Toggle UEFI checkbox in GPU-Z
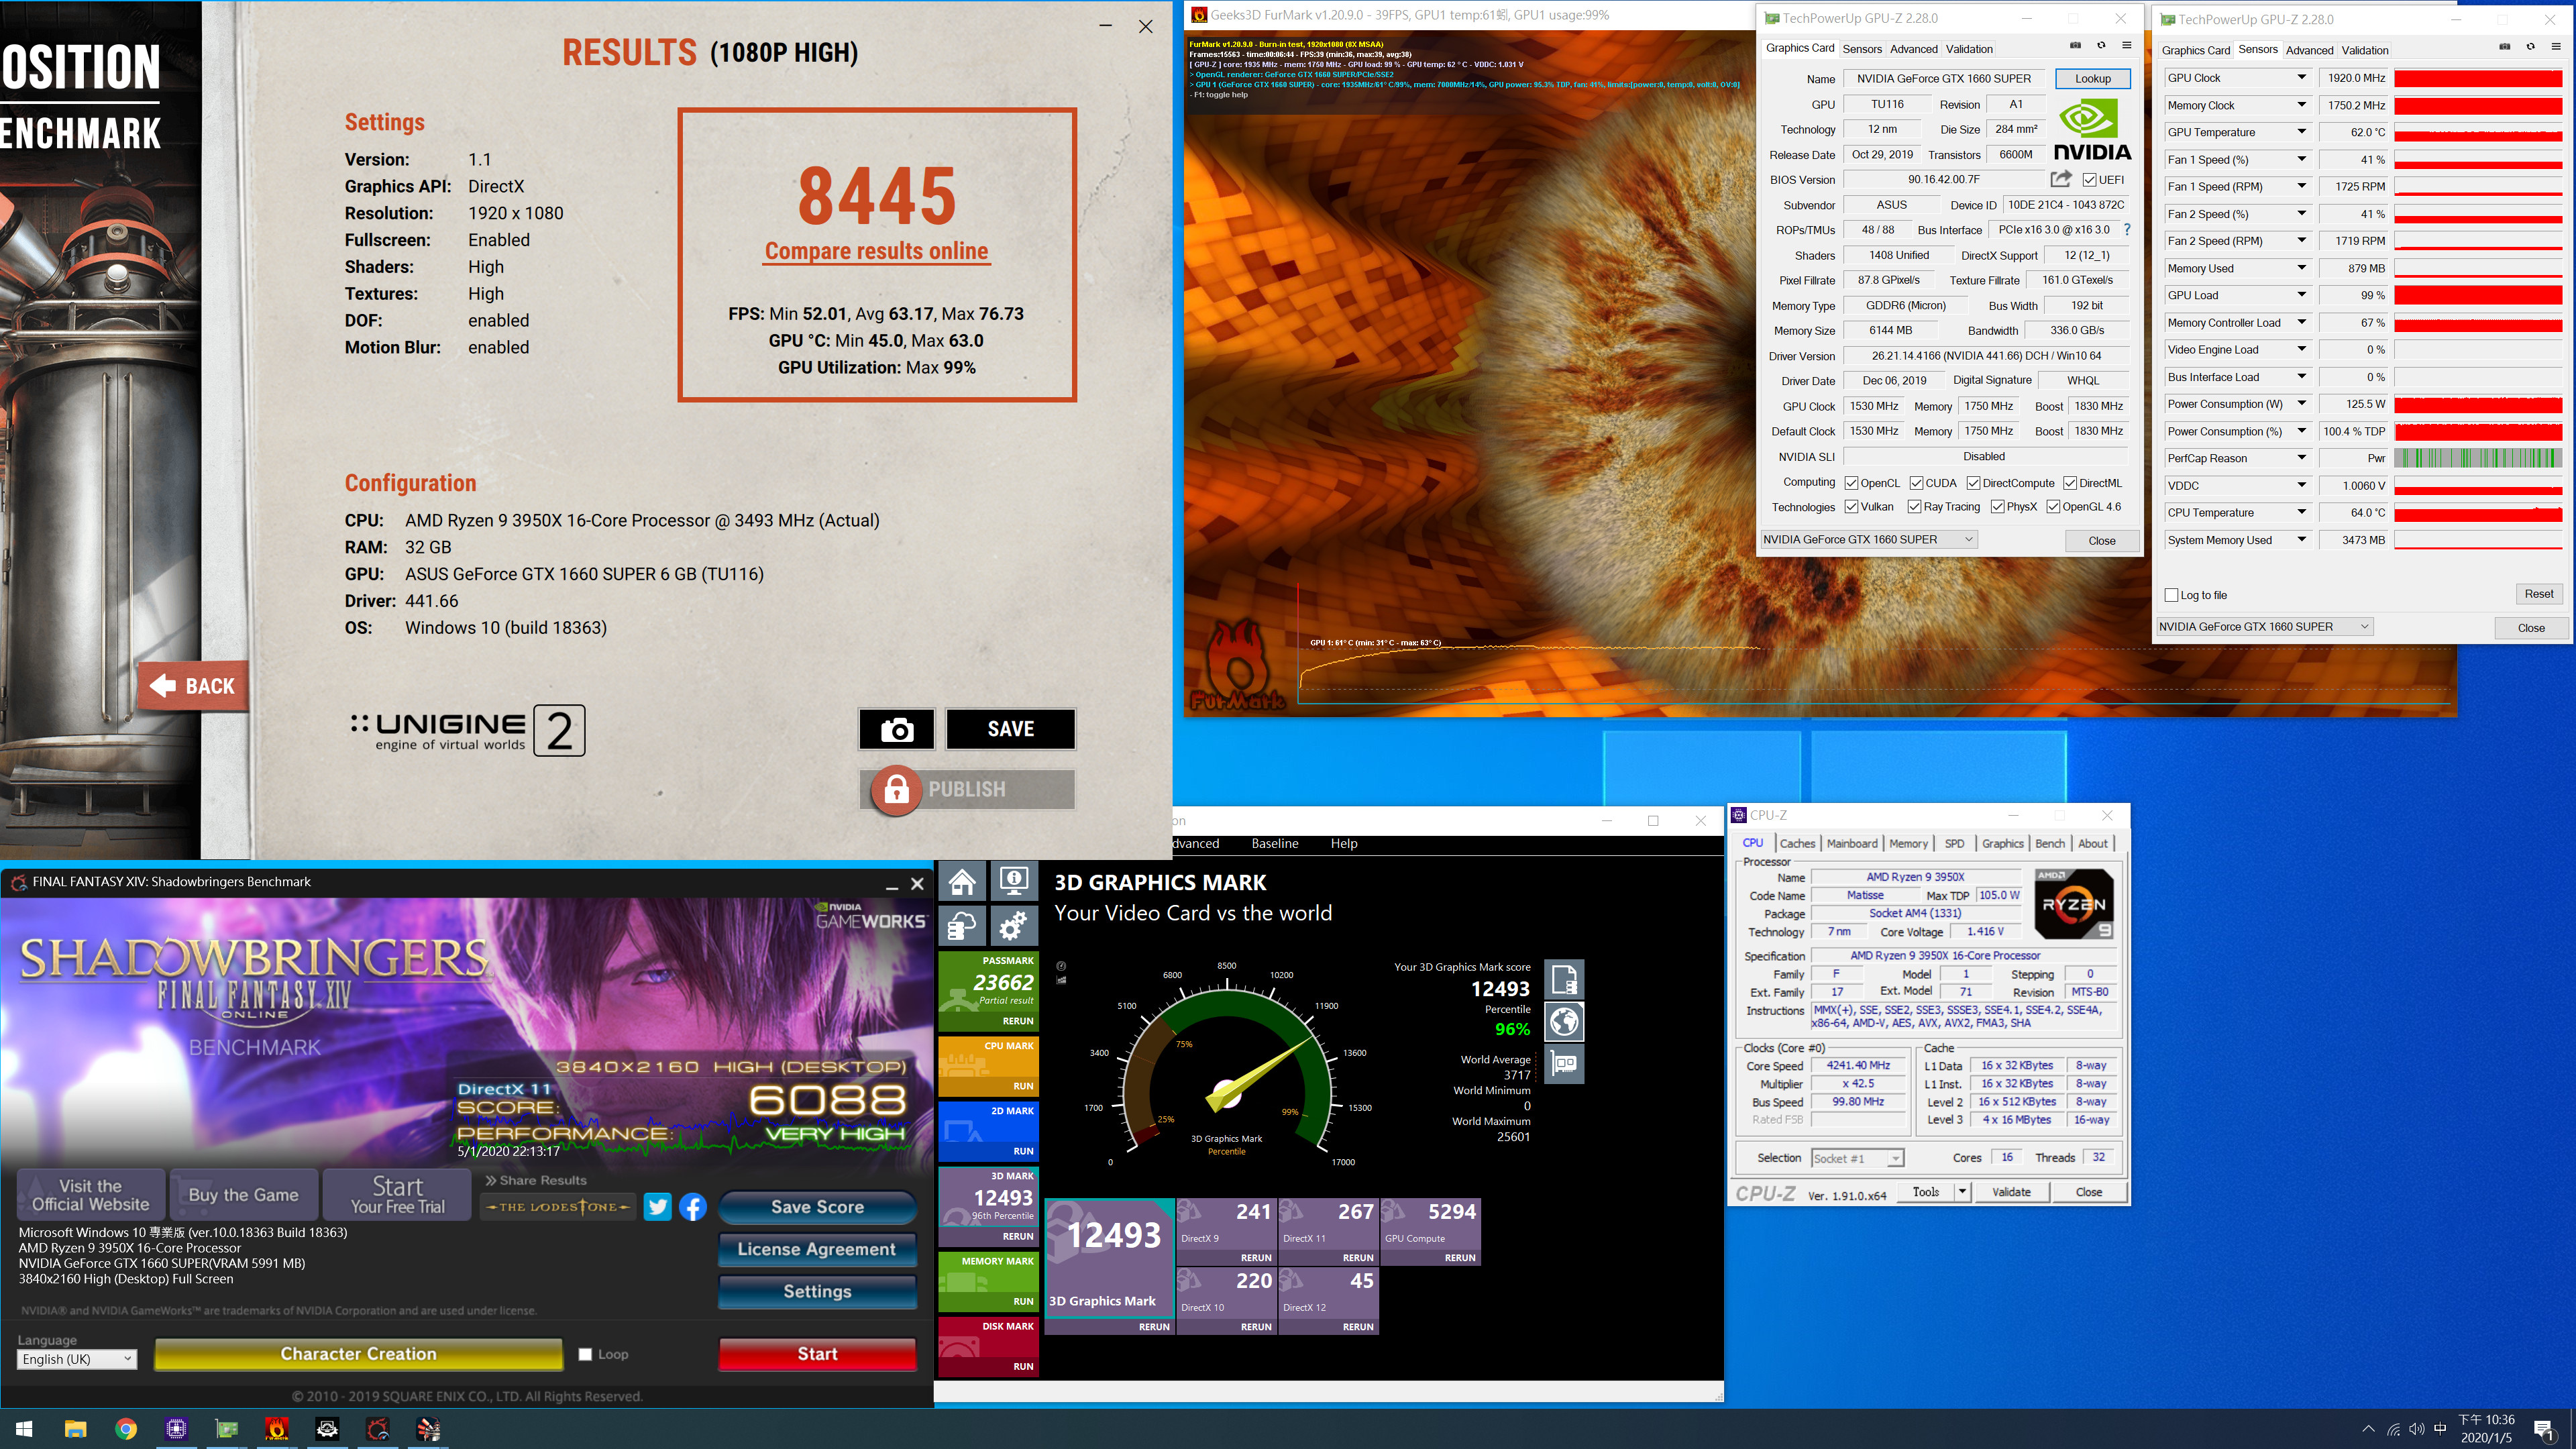Viewport: 2576px width, 1449px height. 2089,180
